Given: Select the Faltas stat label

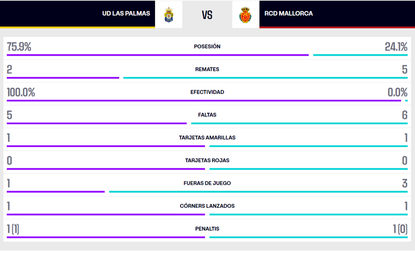Looking at the screenshot, I should tap(207, 115).
